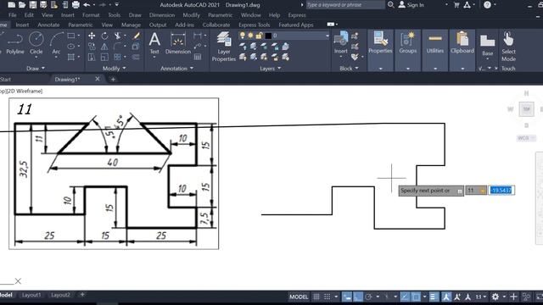The height and width of the screenshot is (305, 543).
Task: Toggle object snap tracking in status bar
Action: [405, 297]
